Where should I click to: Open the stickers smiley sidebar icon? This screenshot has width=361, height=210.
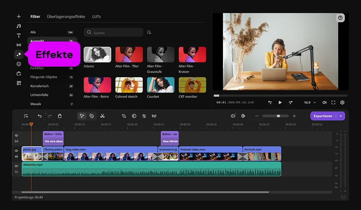[x=19, y=64]
